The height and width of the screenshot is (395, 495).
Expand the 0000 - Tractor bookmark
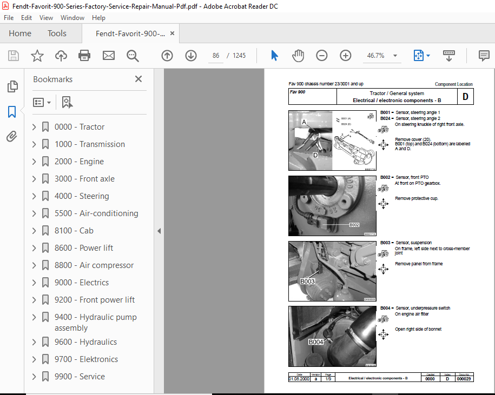tap(34, 127)
